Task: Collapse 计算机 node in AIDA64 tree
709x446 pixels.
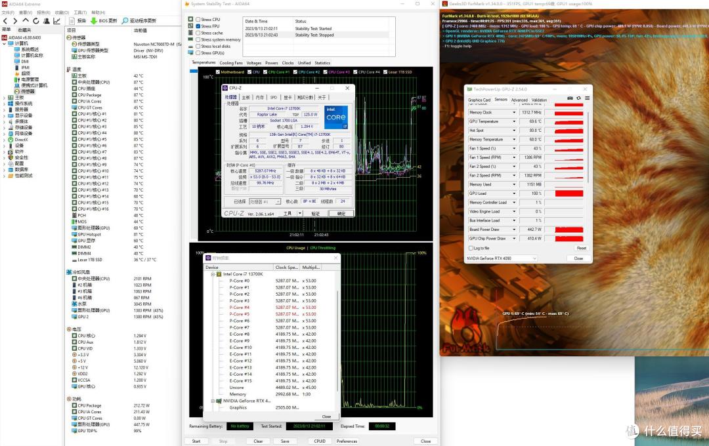Action: [x=5, y=43]
